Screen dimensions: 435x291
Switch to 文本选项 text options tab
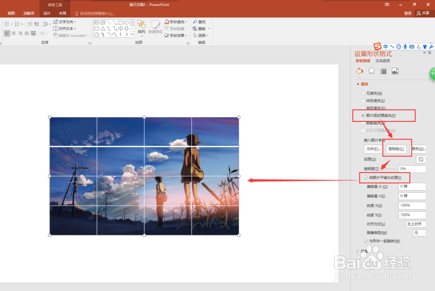coord(382,61)
